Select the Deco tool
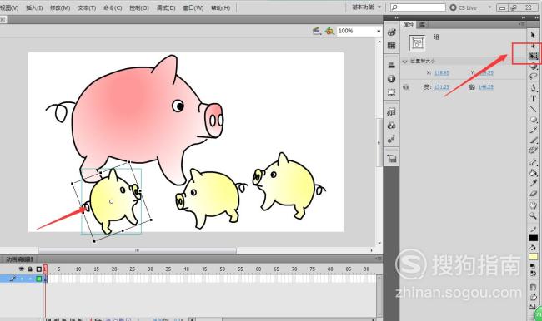542x321 pixels. 533,150
